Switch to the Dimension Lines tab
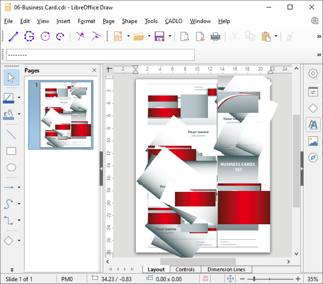 click(x=226, y=269)
